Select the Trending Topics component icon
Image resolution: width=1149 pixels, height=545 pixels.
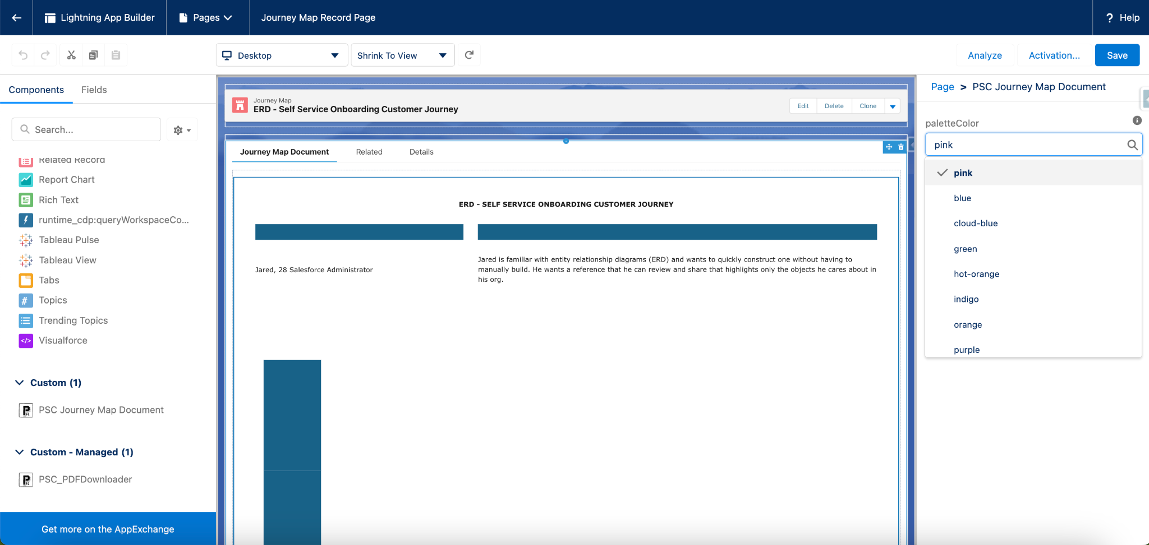tap(26, 320)
